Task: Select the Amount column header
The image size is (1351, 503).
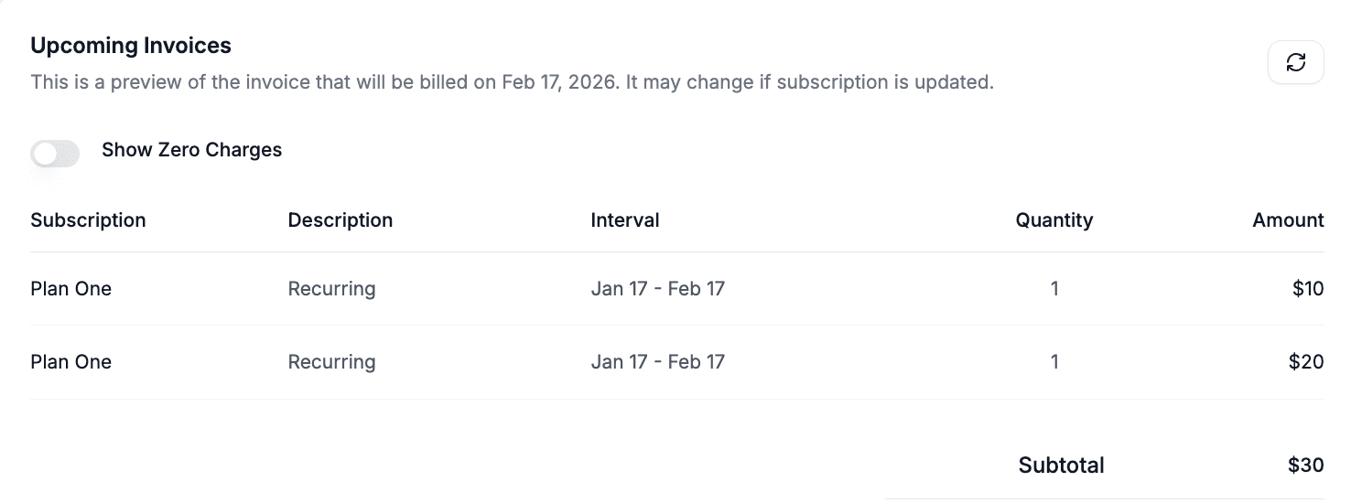Action: 1288,220
